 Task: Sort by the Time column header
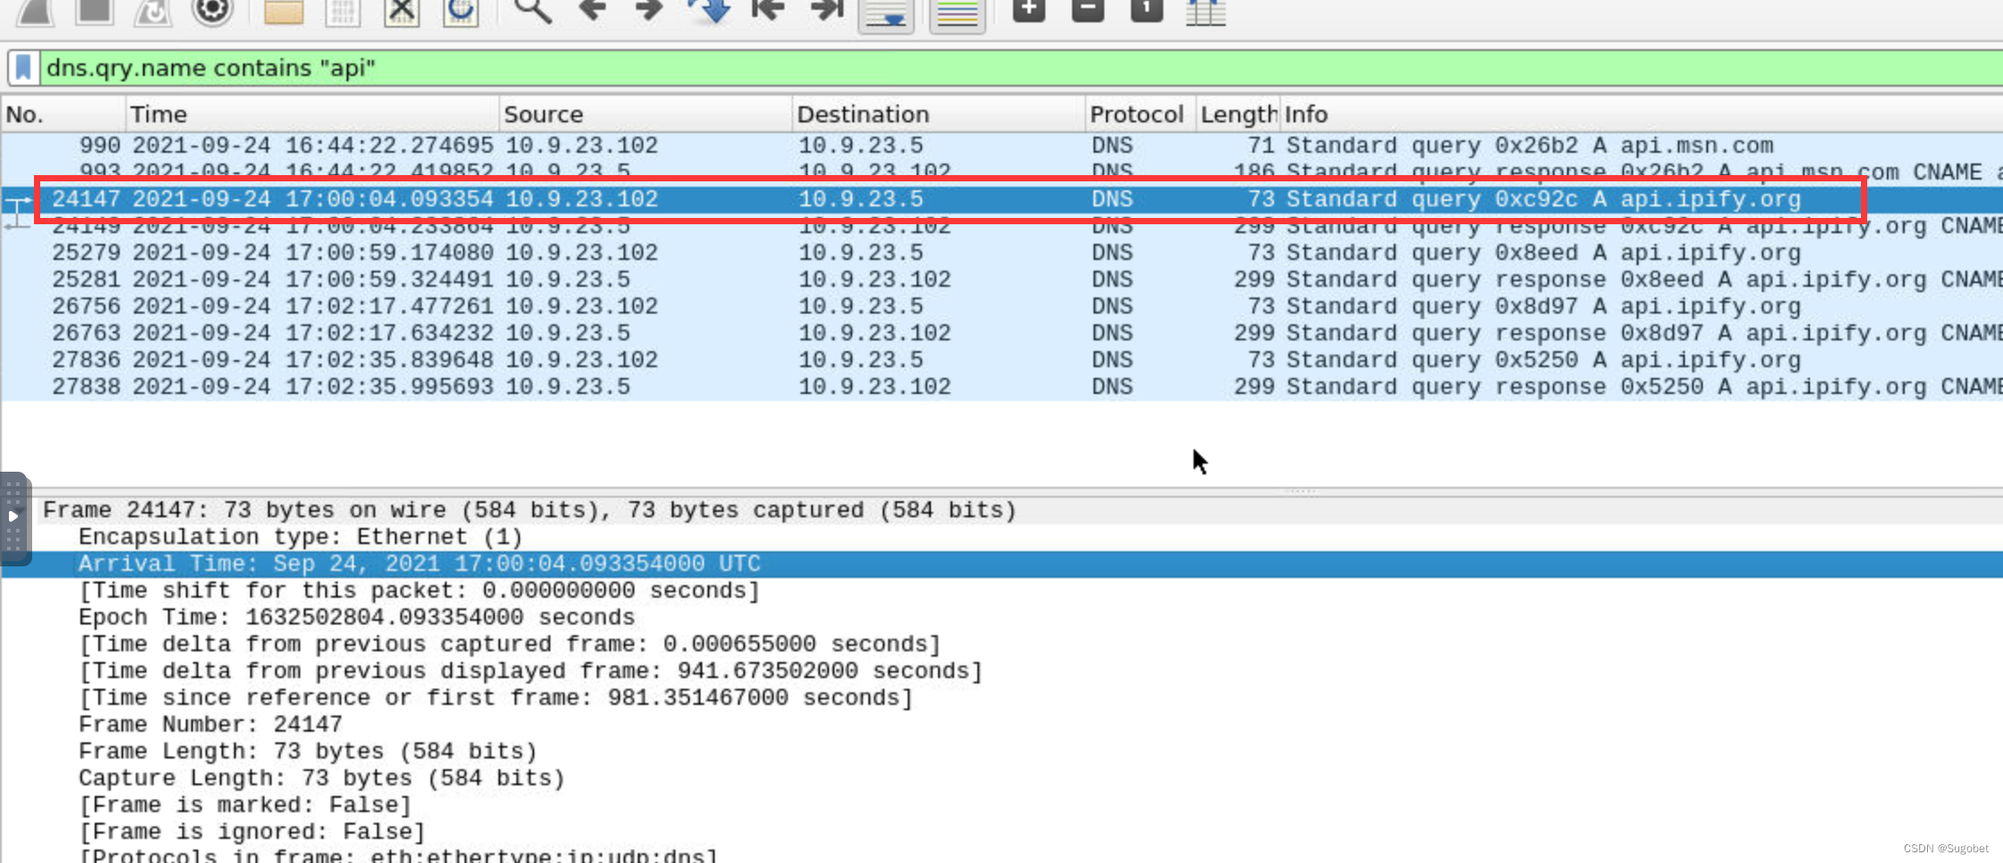pyautogui.click(x=312, y=114)
